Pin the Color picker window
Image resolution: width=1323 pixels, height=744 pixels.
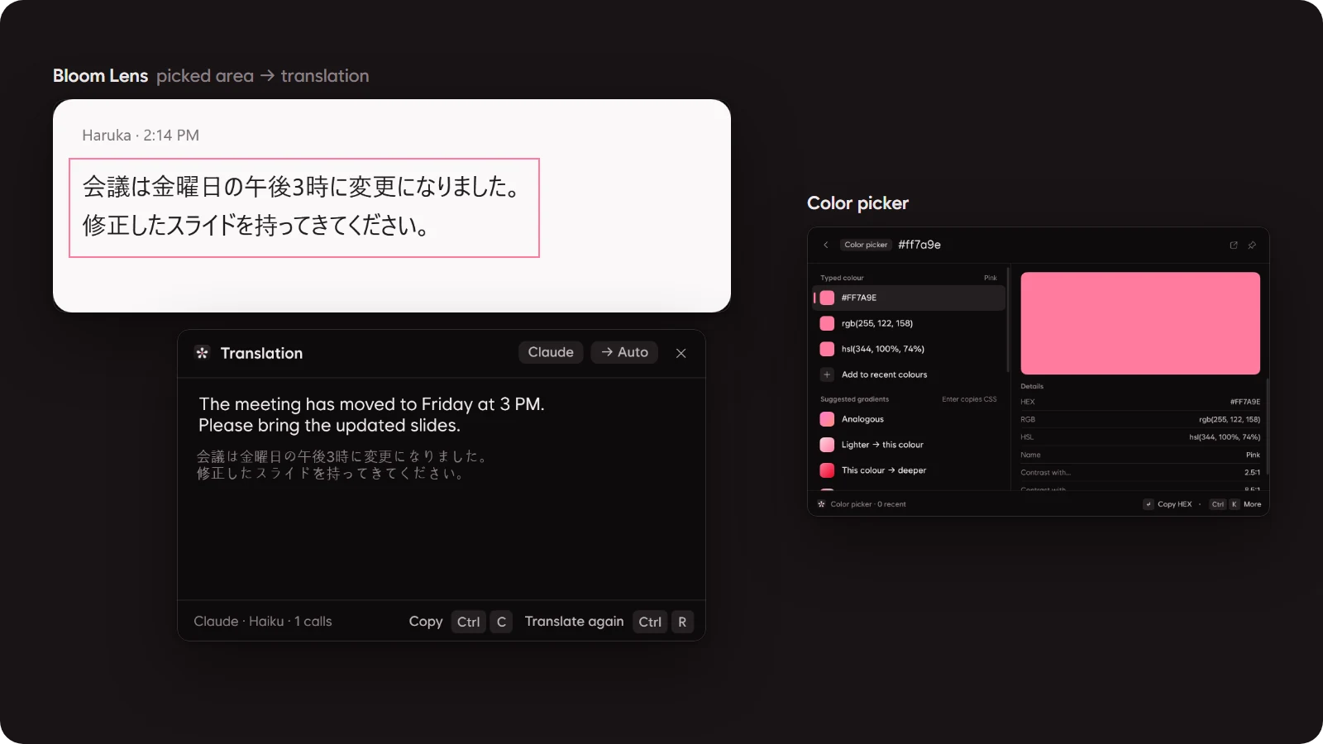click(x=1252, y=246)
